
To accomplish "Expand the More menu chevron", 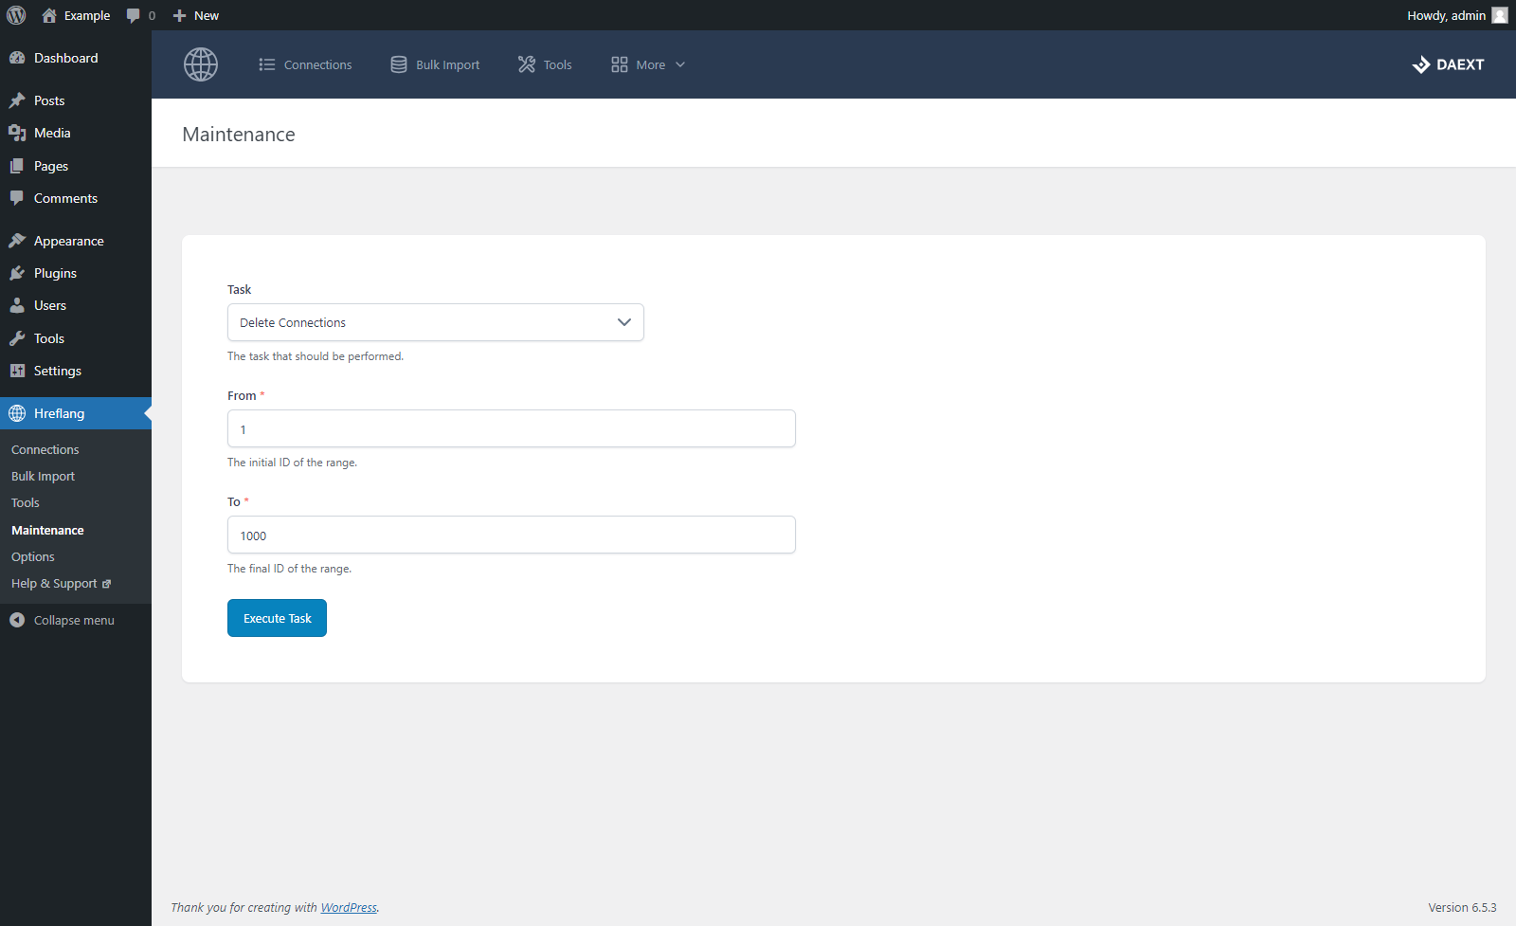I will point(680,64).
